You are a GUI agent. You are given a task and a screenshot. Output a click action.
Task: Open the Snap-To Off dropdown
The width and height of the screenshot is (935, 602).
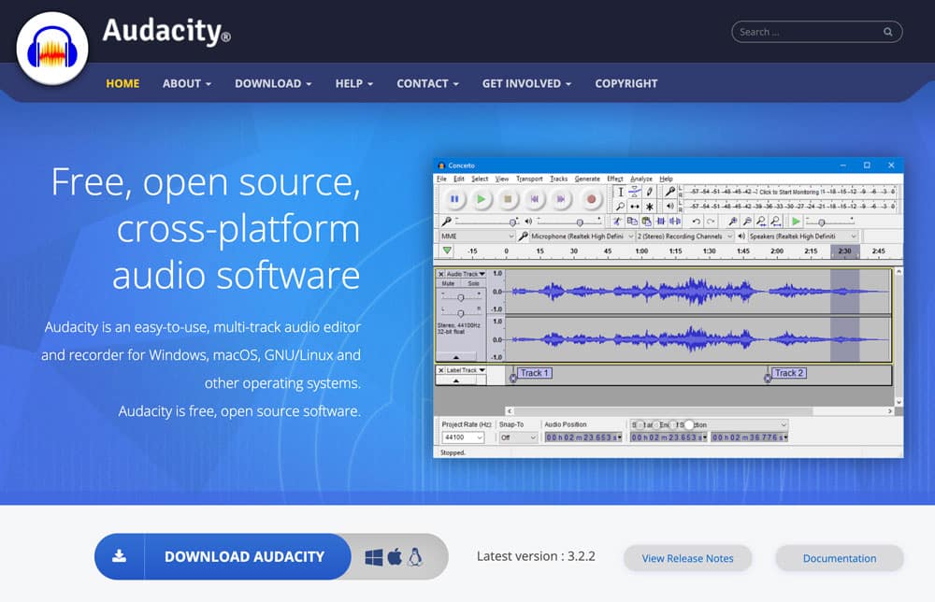(518, 437)
